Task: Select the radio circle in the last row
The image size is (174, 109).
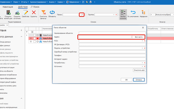Action: (x=38, y=42)
